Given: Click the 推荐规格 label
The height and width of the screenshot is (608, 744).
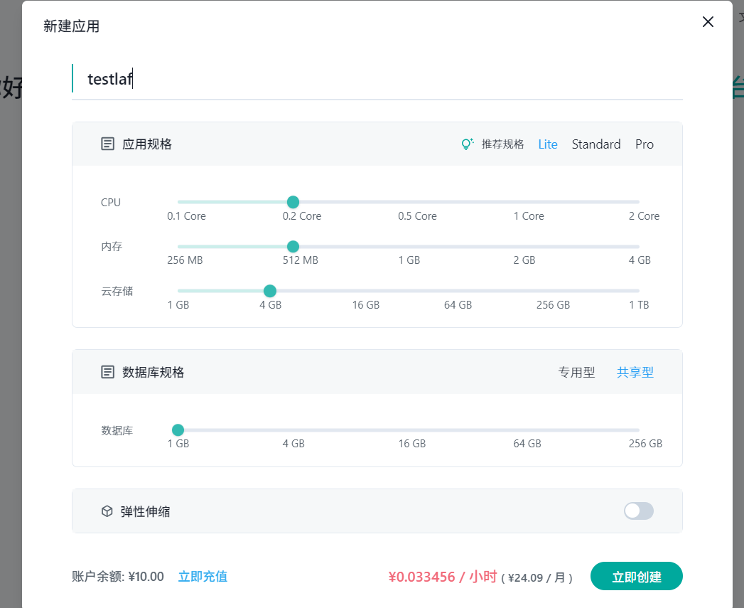Looking at the screenshot, I should tap(502, 144).
